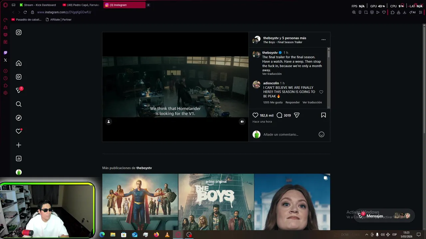Screen dimensions: 426x239
Task: Open Easy Setup sliders icon
Action: coord(421,12)
